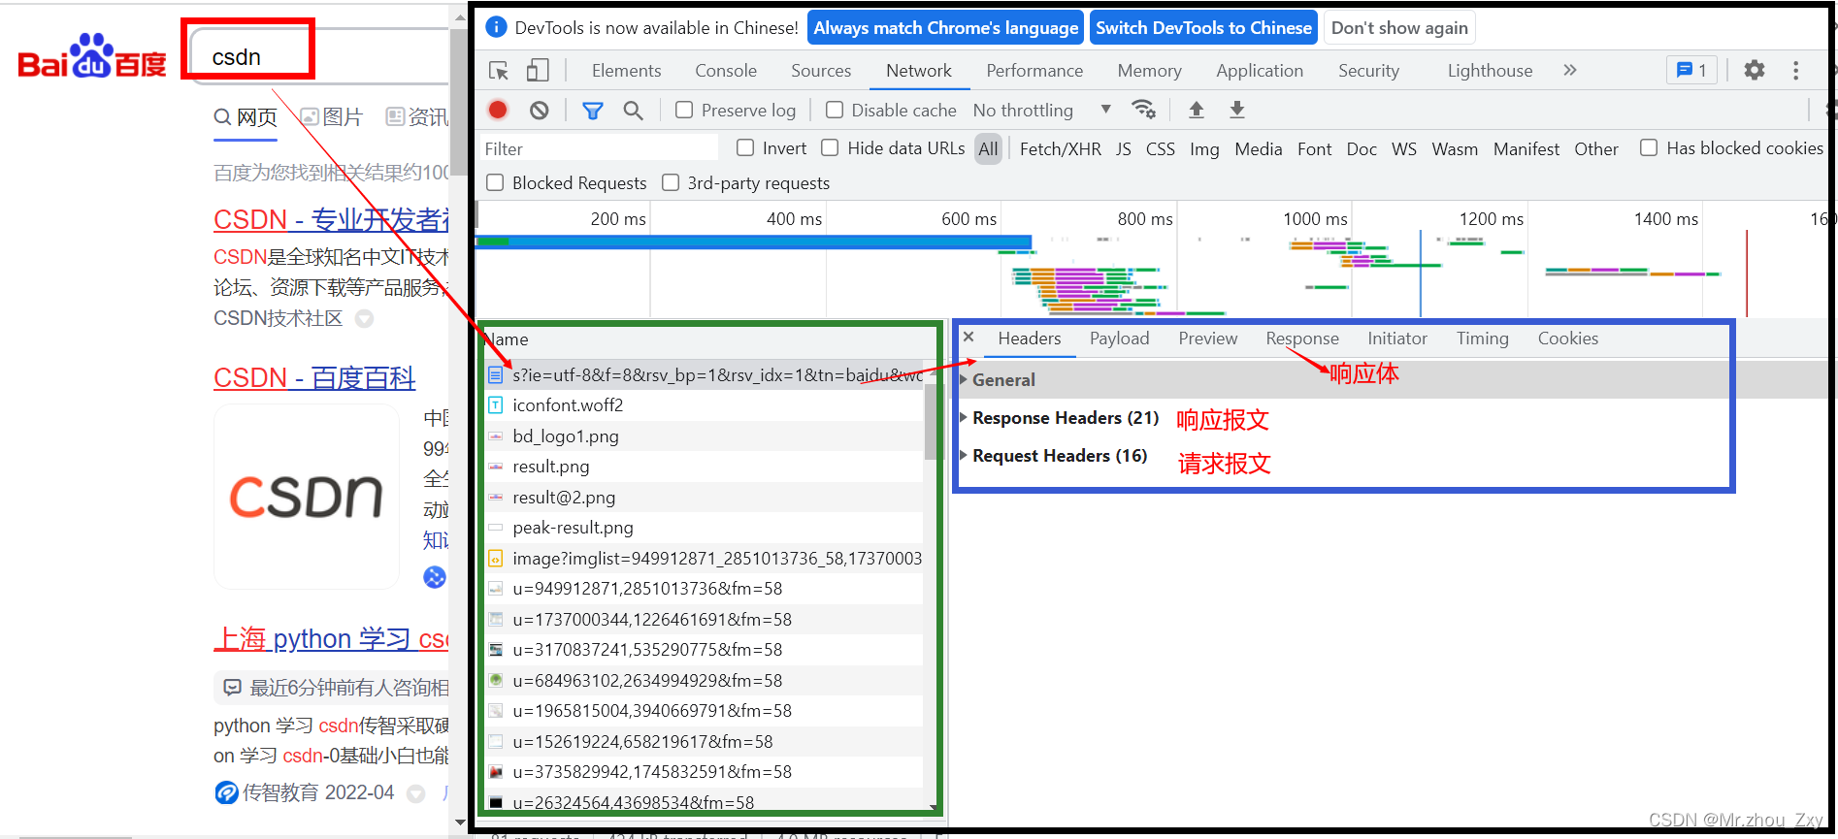Enable Preserve log checkbox
The image size is (1838, 839).
coord(684,110)
